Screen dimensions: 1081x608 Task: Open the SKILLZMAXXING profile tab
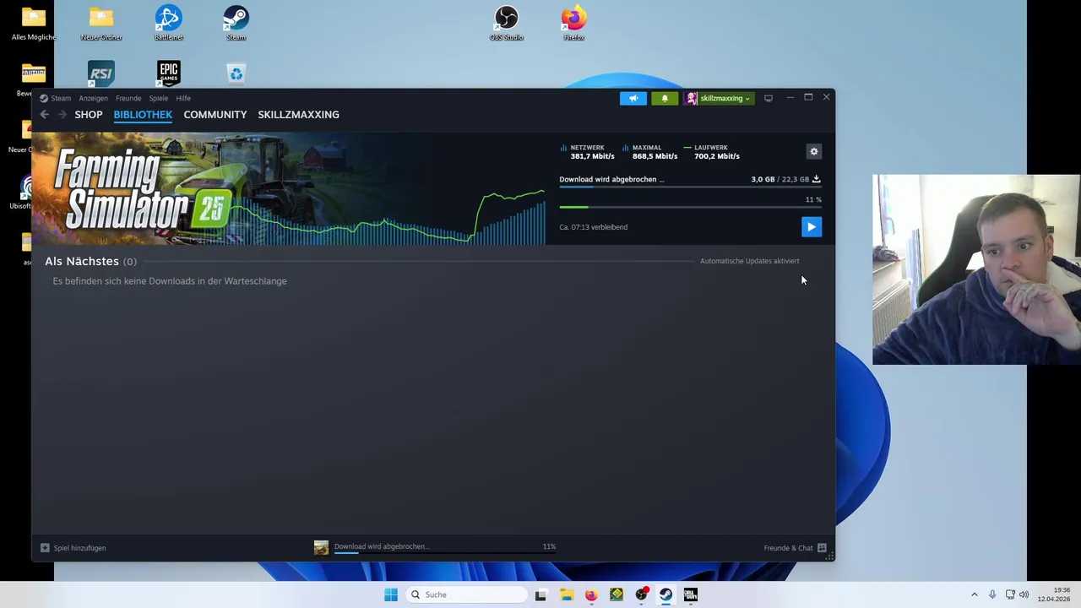(x=298, y=115)
